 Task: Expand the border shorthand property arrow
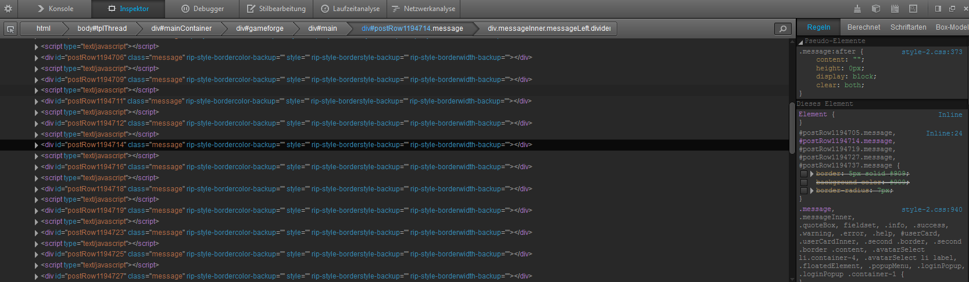point(812,174)
